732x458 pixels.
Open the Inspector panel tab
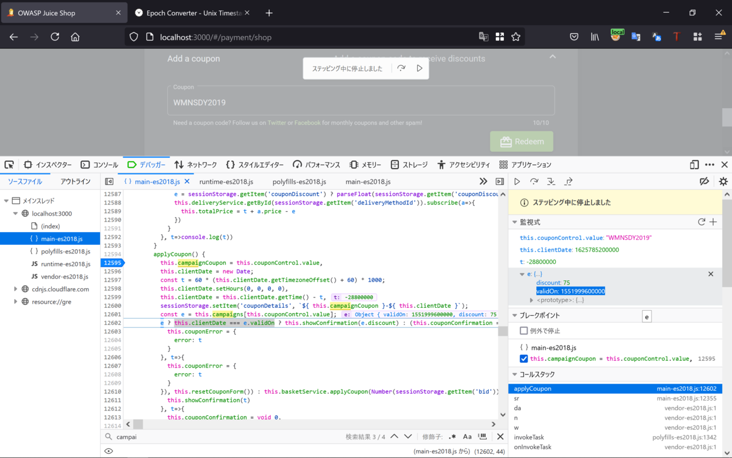click(48, 165)
